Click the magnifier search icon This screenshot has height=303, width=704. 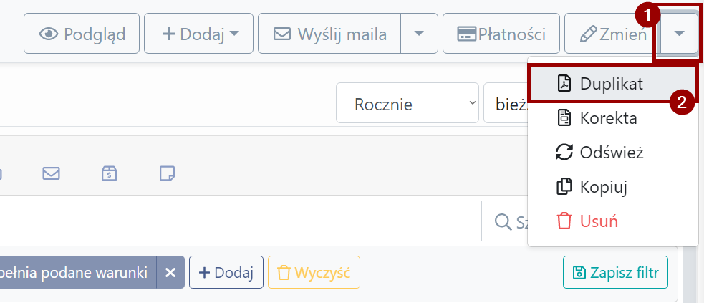[503, 221]
